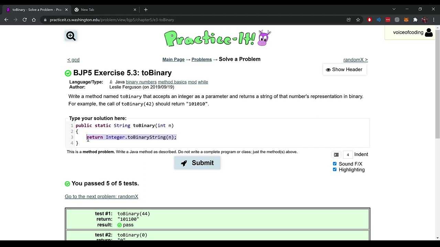Image resolution: width=440 pixels, height=247 pixels.
Task: Toggle the Highlighting checkbox
Action: pos(335,169)
